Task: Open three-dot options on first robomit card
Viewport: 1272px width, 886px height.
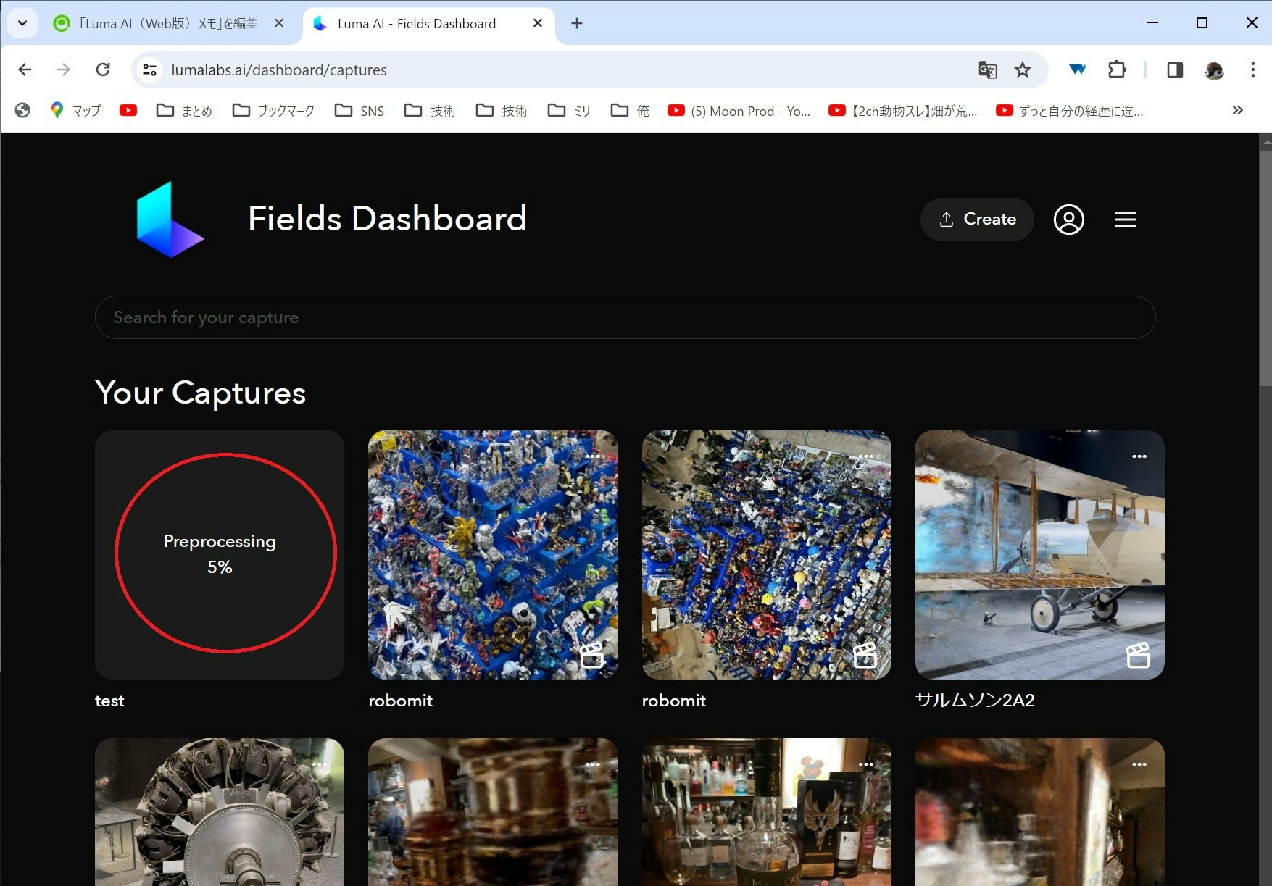Action: coord(593,456)
